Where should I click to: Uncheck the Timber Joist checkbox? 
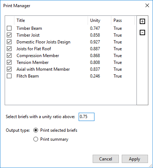pos(9,35)
